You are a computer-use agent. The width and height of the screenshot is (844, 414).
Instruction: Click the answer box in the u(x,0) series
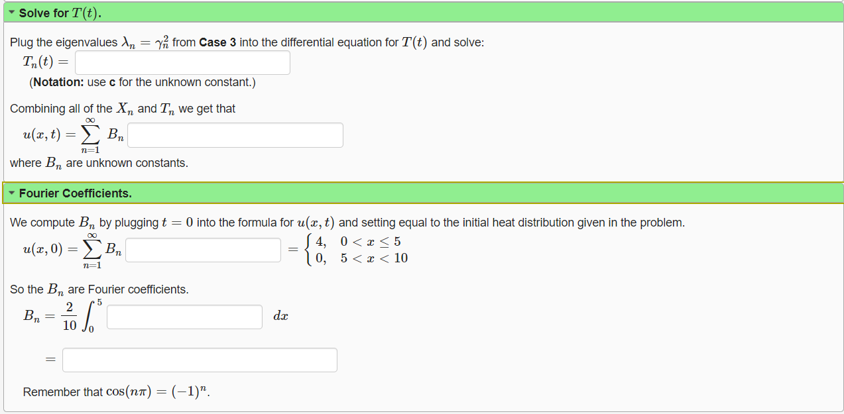coord(202,250)
